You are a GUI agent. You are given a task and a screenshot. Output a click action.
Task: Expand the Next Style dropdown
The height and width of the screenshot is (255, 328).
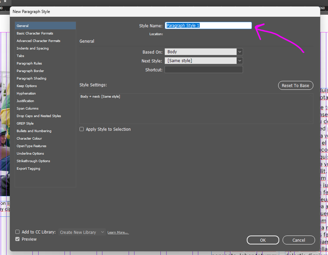(x=240, y=60)
